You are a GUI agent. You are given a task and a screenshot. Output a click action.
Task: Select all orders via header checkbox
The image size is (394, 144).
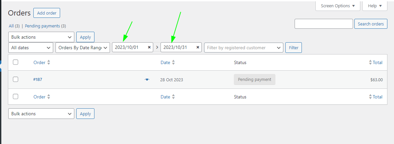pyautogui.click(x=16, y=62)
